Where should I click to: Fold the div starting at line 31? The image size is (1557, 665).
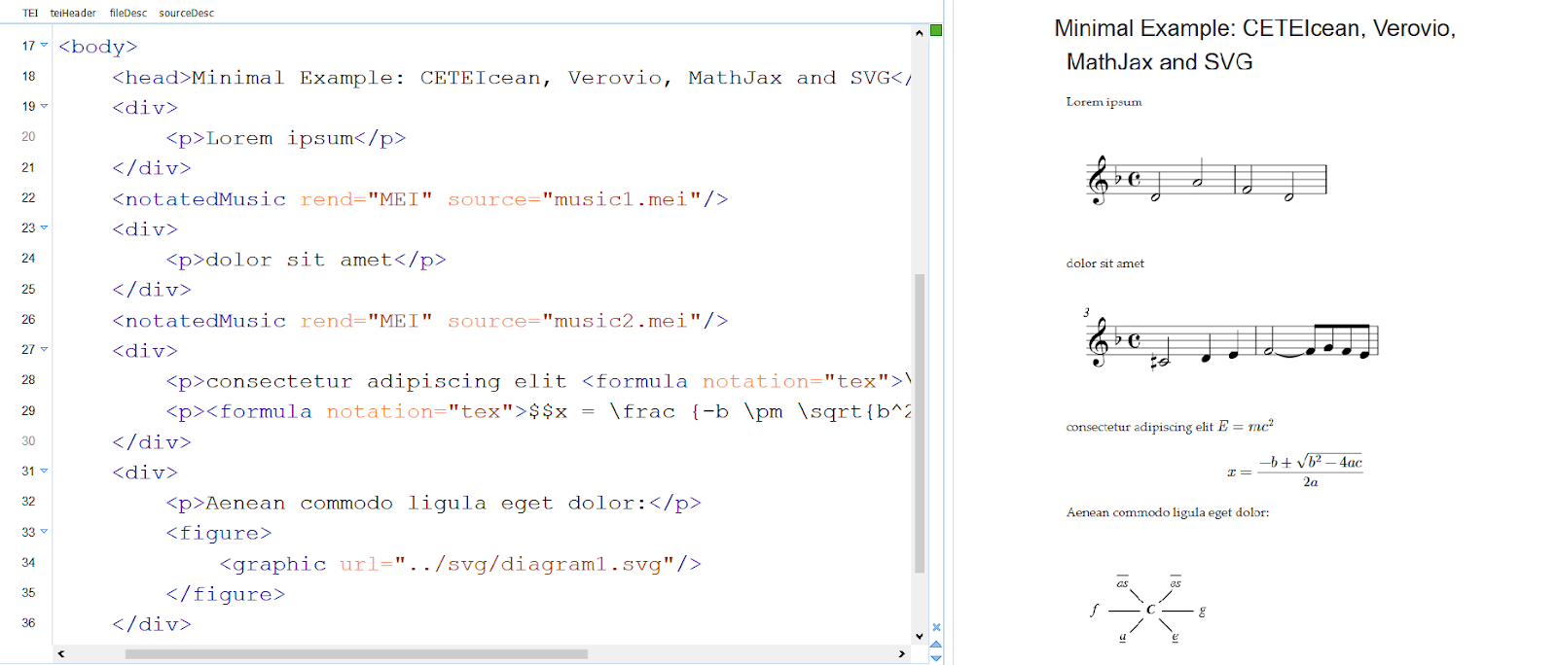click(x=44, y=472)
